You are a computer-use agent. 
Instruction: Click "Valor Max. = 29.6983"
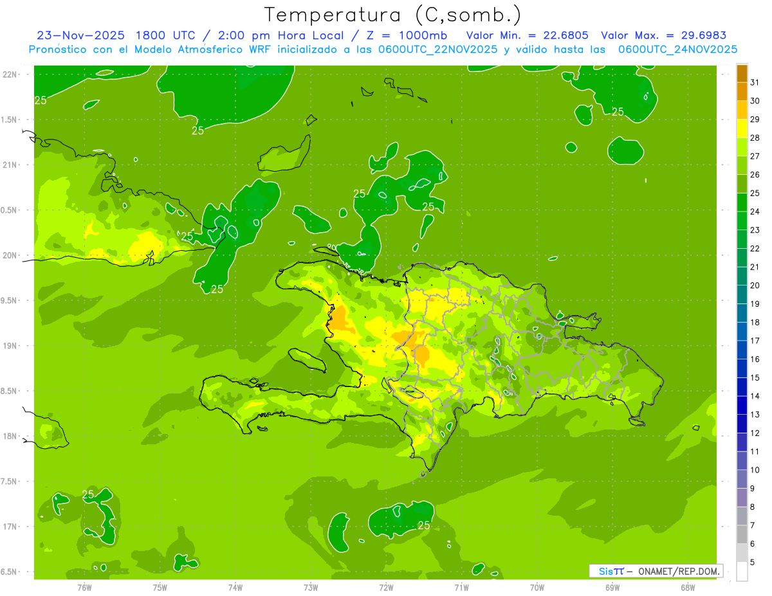pyautogui.click(x=664, y=35)
